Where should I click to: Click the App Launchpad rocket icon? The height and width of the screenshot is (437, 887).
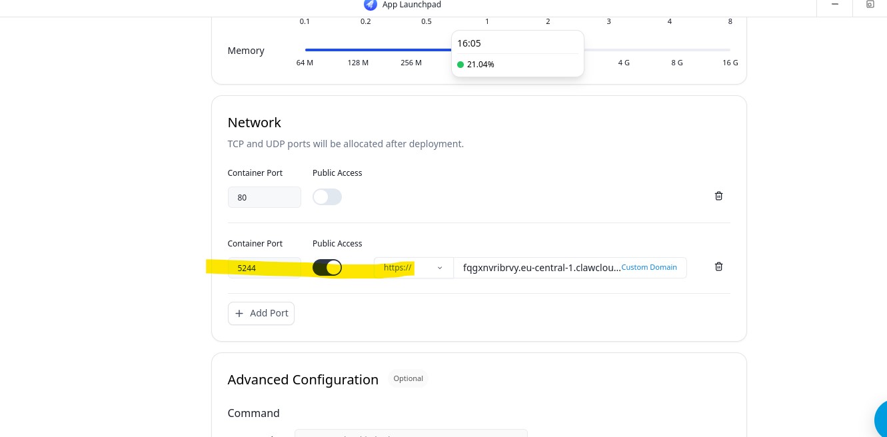pyautogui.click(x=371, y=5)
